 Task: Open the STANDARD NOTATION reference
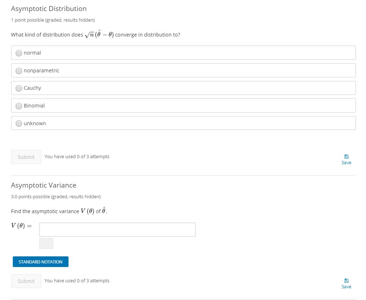coord(40,262)
